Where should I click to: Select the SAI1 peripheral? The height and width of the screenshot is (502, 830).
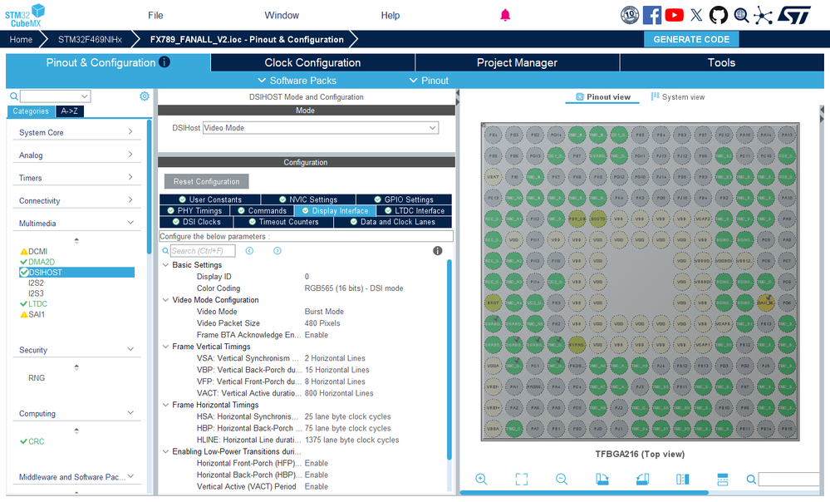tap(37, 314)
